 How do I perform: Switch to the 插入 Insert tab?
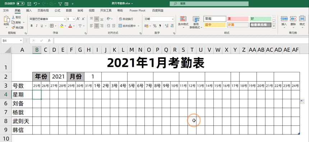[29, 10]
